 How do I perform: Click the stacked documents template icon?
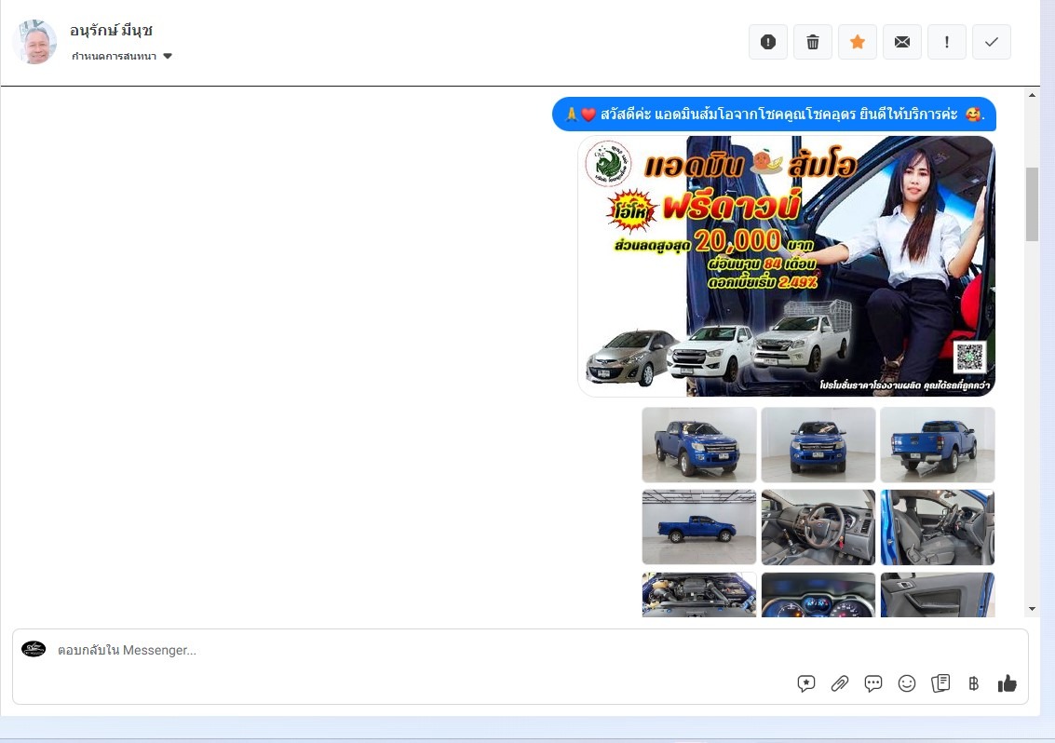pyautogui.click(x=940, y=683)
